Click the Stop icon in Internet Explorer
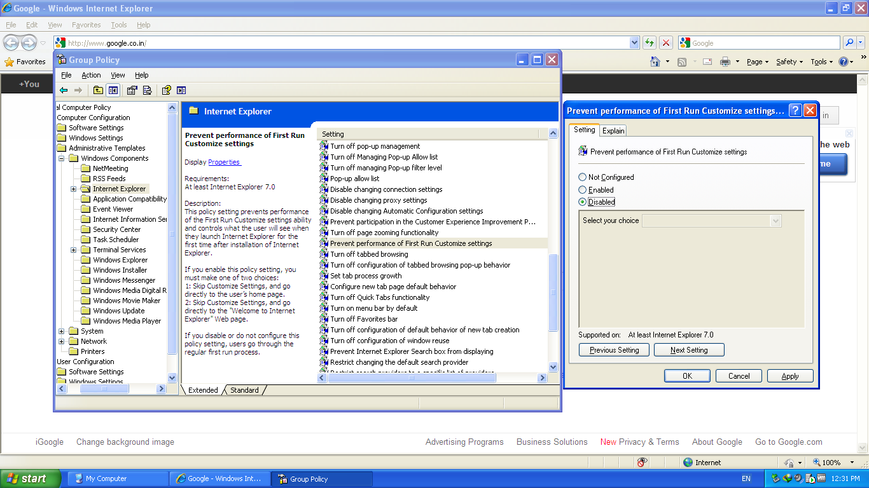Viewport: 869px width, 488px height. click(665, 43)
